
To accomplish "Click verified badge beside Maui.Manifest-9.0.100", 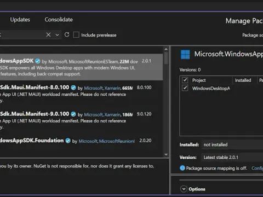I will (x=73, y=114).
